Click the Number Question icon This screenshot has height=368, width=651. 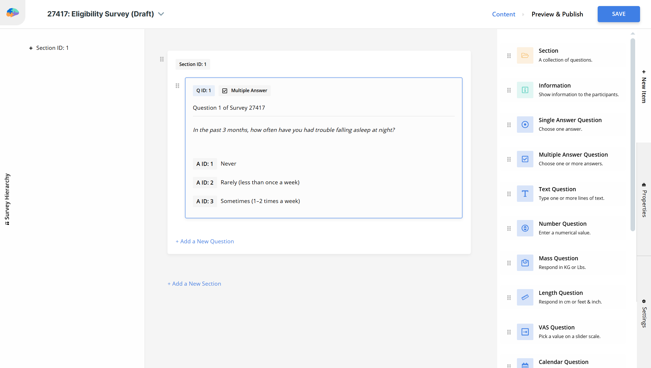coord(525,228)
